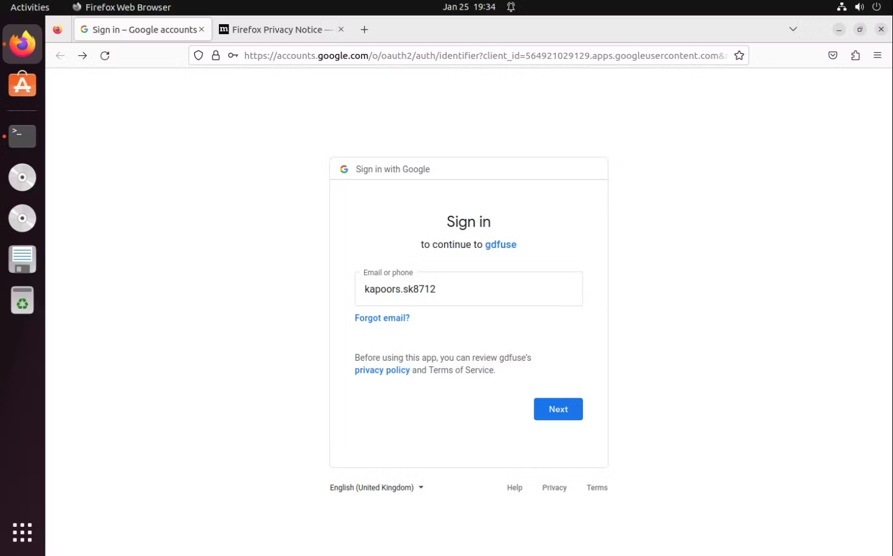This screenshot has width=893, height=556.
Task: Open a new tab with the plus button
Action: click(x=364, y=30)
